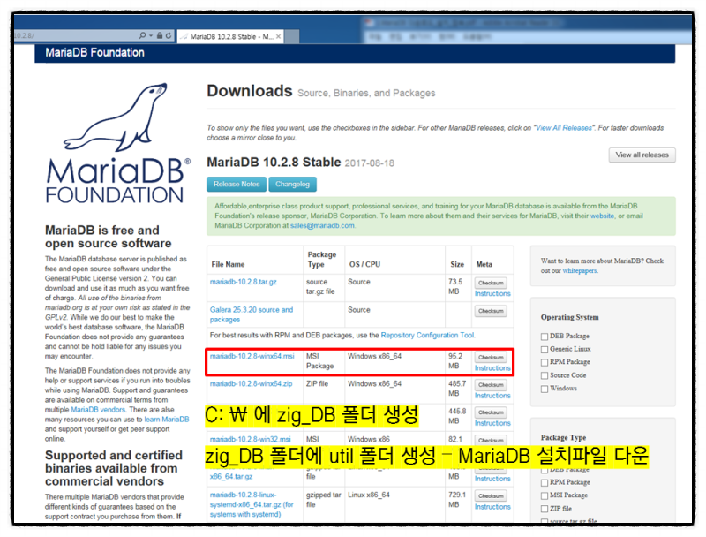The image size is (706, 537).
Task: Select the MariaDB 10.2.8 Stable browser tab
Action: [230, 36]
